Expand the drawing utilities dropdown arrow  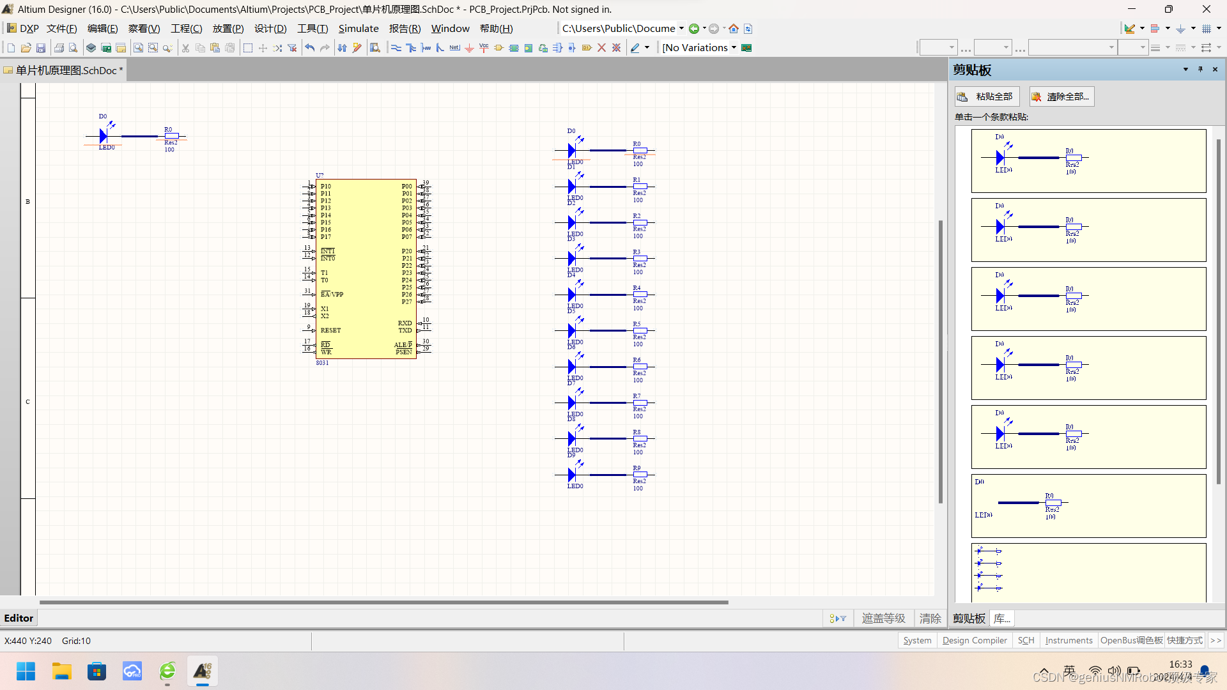1143,28
